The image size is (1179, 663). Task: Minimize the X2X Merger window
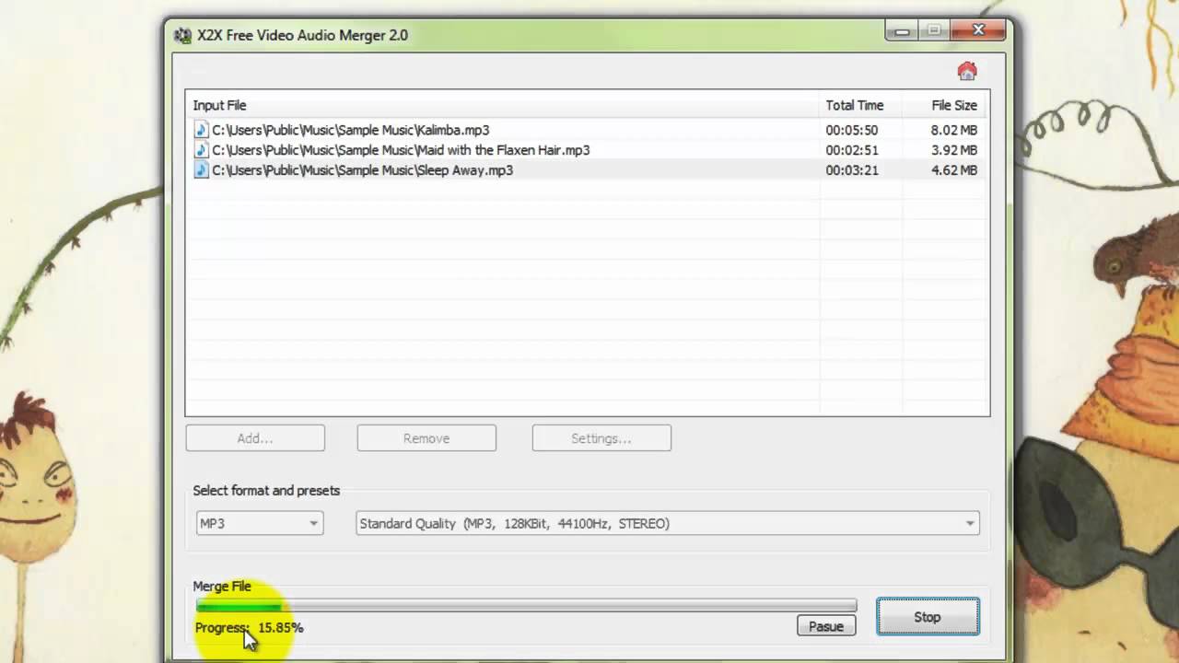pyautogui.click(x=902, y=31)
